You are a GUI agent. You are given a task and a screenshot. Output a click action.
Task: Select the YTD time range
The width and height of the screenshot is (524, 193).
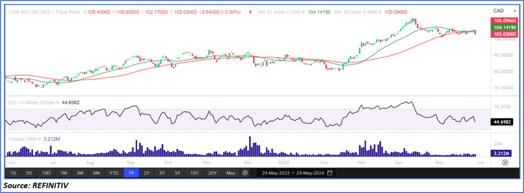(114, 173)
